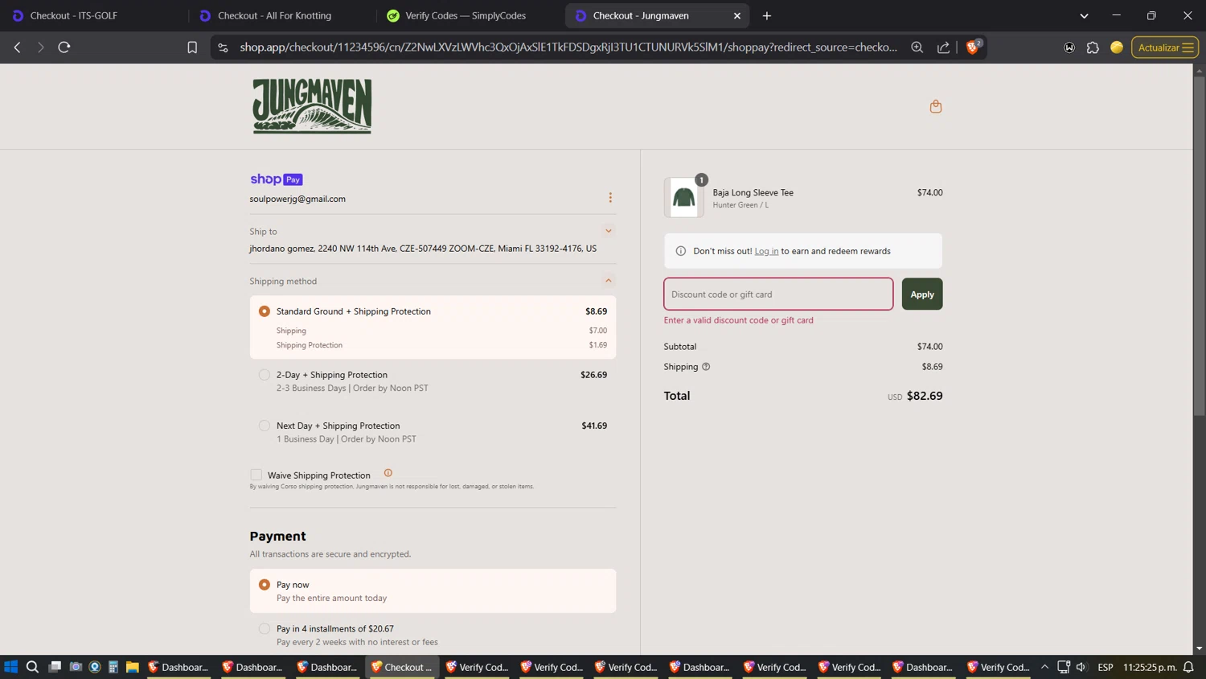Go back in browser history
1206x679 pixels.
pyautogui.click(x=17, y=47)
